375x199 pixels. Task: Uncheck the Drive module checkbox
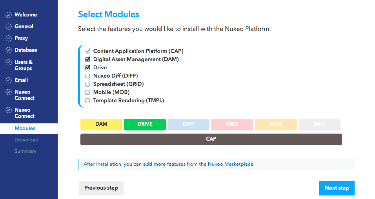[x=87, y=67]
